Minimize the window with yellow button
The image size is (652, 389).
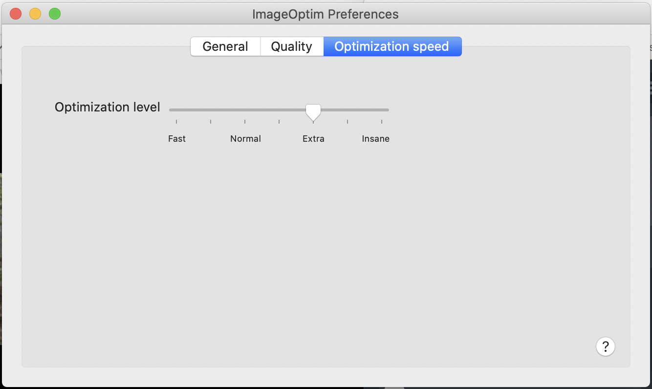[35, 14]
